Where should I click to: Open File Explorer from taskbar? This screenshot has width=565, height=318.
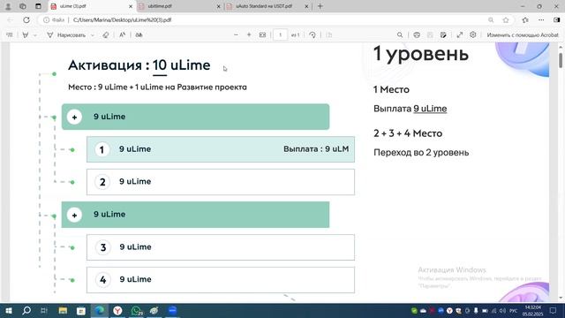(x=63, y=310)
